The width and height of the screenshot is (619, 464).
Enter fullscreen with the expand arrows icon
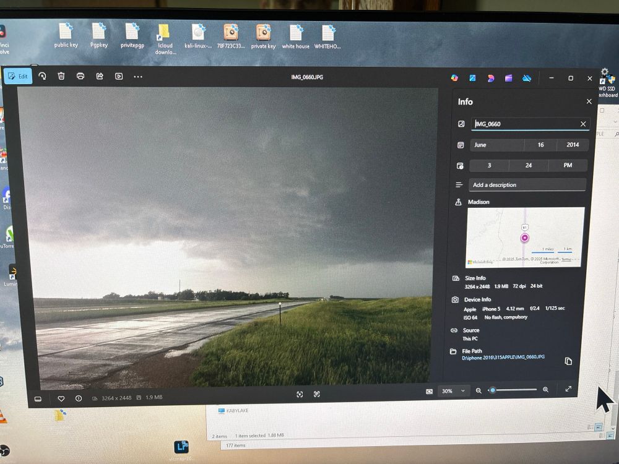click(x=568, y=389)
